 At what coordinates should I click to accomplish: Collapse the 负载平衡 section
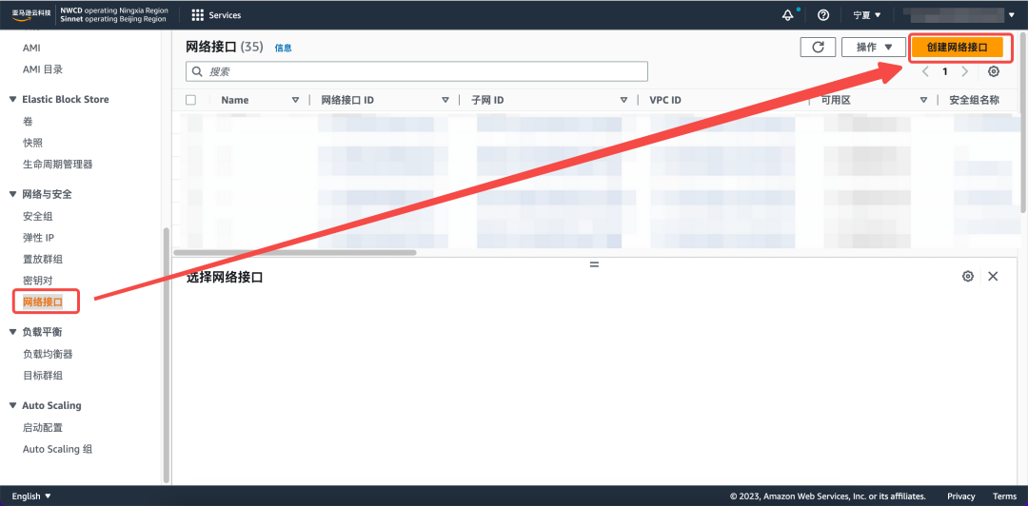(x=12, y=332)
